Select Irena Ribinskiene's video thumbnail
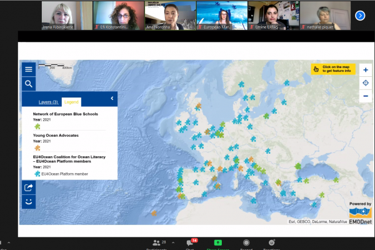 coord(67,16)
